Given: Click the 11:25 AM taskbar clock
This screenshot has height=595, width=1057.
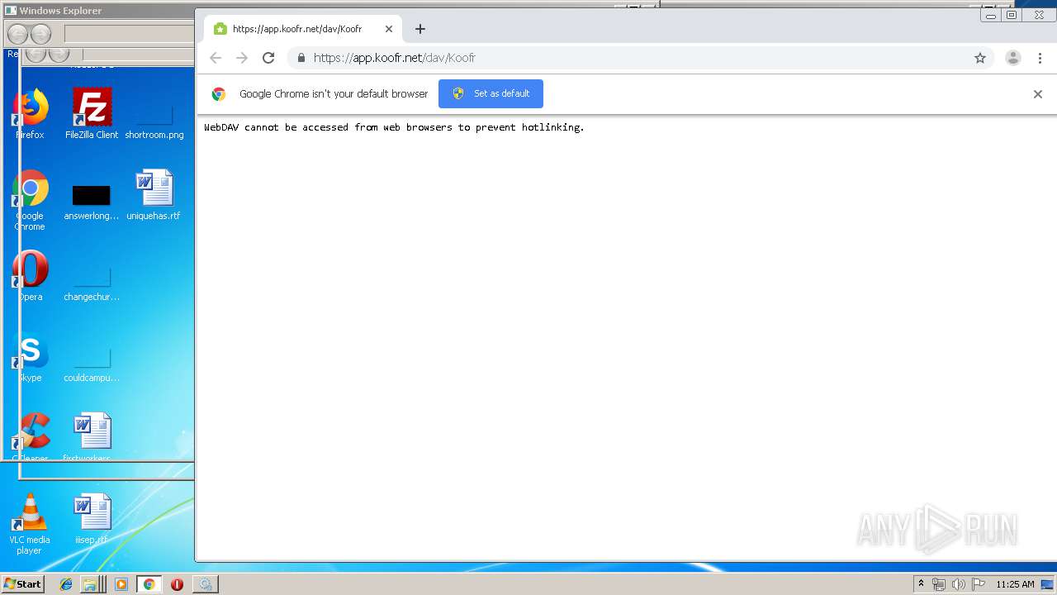Looking at the screenshot, I should tap(1015, 584).
